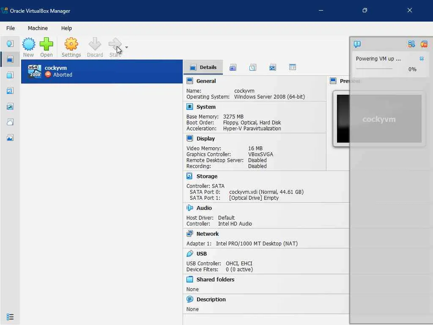The width and height of the screenshot is (433, 325).
Task: Open the Shared folders section header
Action: [215, 279]
